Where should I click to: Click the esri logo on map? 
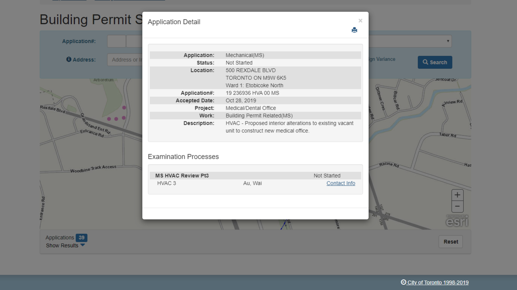pyautogui.click(x=457, y=221)
